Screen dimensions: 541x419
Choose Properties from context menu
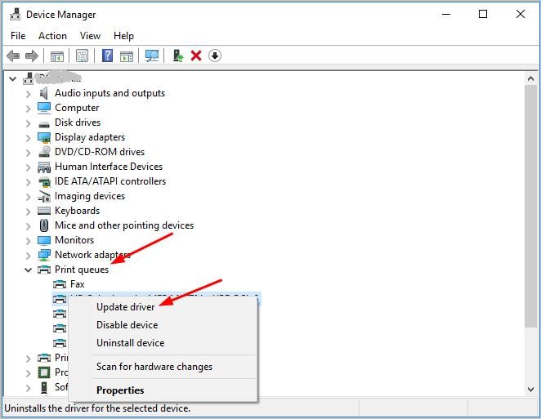[x=163, y=390]
